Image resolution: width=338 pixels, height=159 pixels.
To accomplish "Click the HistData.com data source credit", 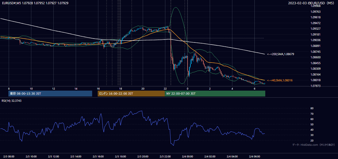I will [314, 145].
